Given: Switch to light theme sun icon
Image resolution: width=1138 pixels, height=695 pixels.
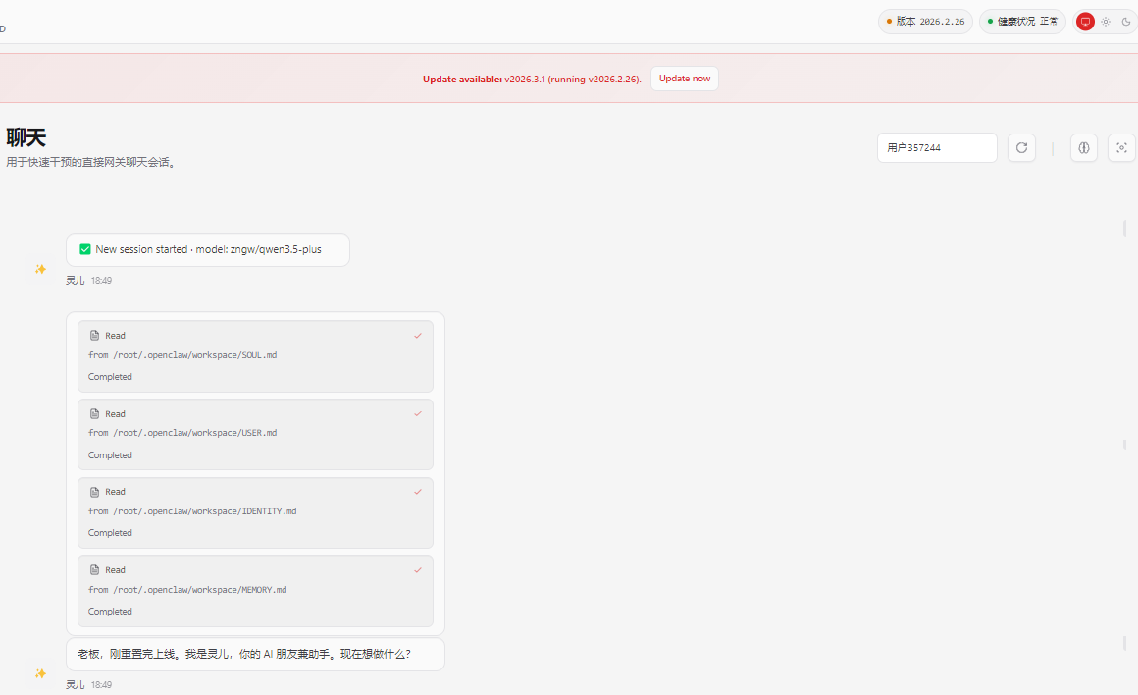Looking at the screenshot, I should tap(1106, 22).
